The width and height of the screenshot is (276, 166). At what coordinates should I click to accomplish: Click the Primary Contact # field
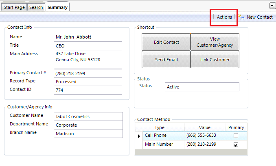[x=88, y=73]
